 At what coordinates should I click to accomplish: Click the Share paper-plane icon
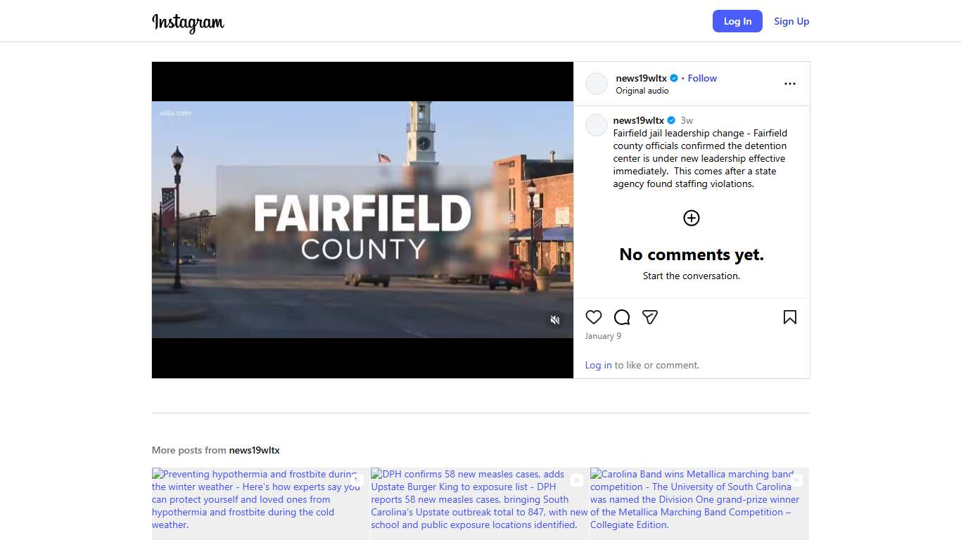pos(650,317)
